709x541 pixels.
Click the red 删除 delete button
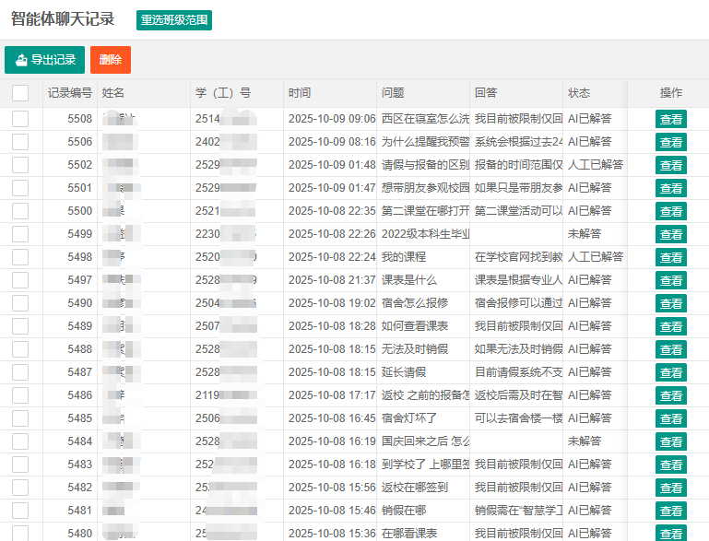tap(111, 60)
